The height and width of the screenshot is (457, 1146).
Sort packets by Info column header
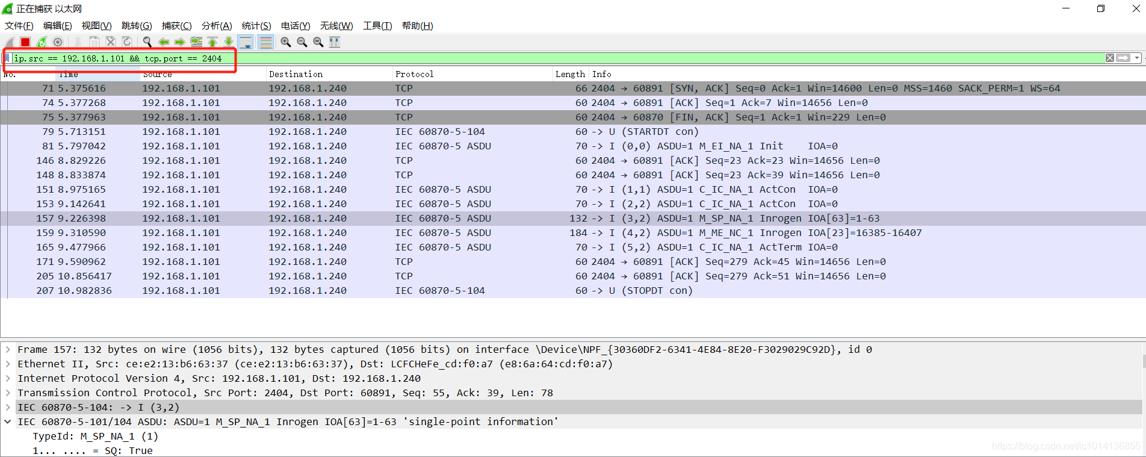point(867,74)
